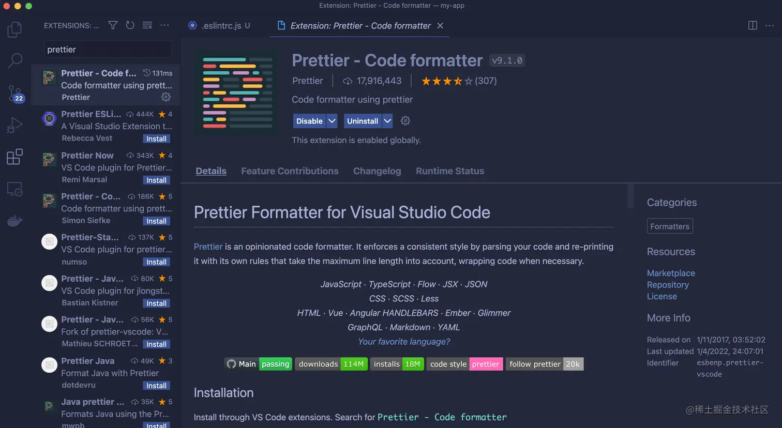The height and width of the screenshot is (428, 782).
Task: Open editor more actions ellipsis
Action: (770, 25)
